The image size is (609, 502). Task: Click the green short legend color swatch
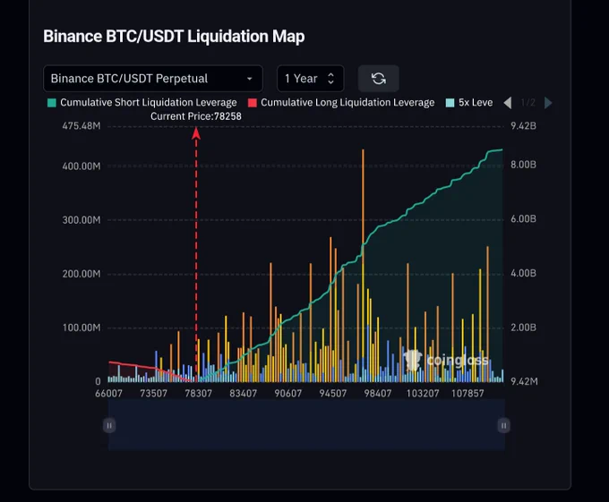[52, 103]
